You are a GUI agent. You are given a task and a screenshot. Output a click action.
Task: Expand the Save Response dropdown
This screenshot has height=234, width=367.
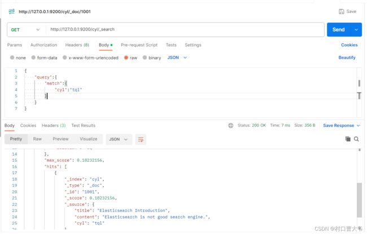click(359, 126)
